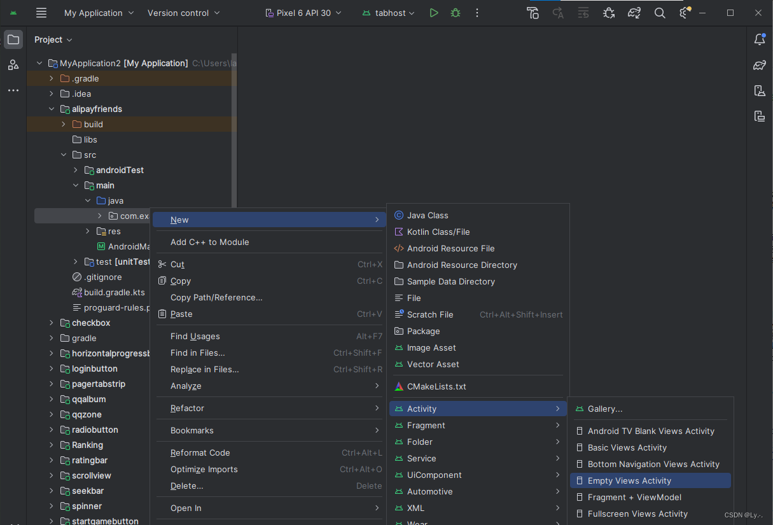
Task: Collapse the src folder
Action: pyautogui.click(x=64, y=155)
